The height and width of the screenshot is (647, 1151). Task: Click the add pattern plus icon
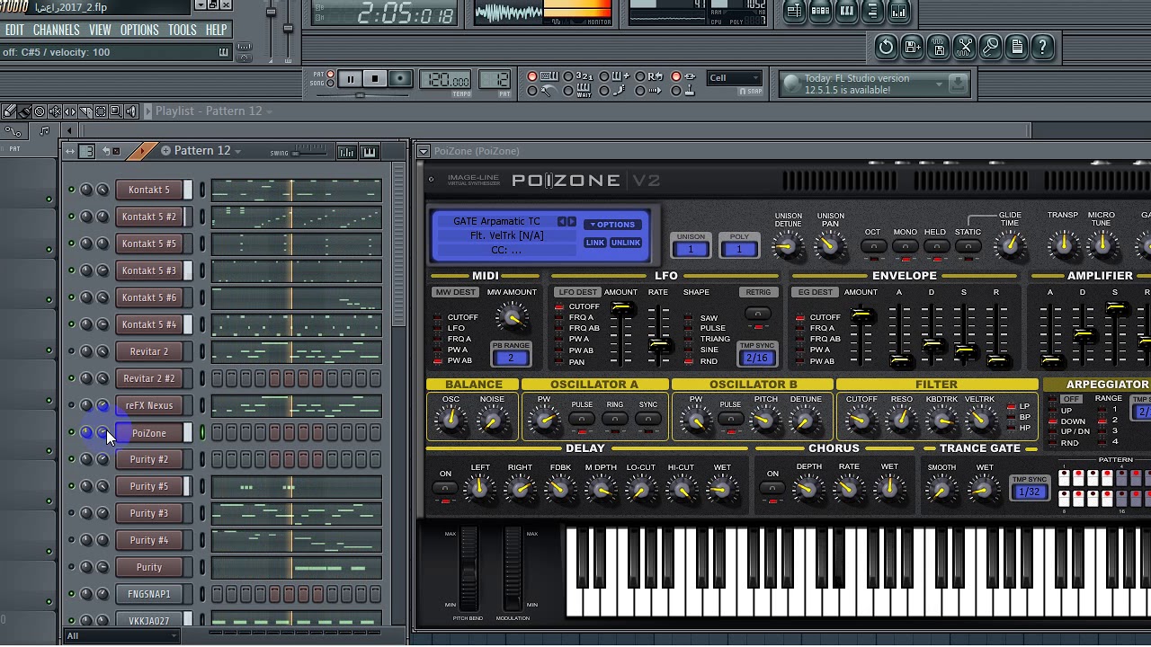point(165,151)
